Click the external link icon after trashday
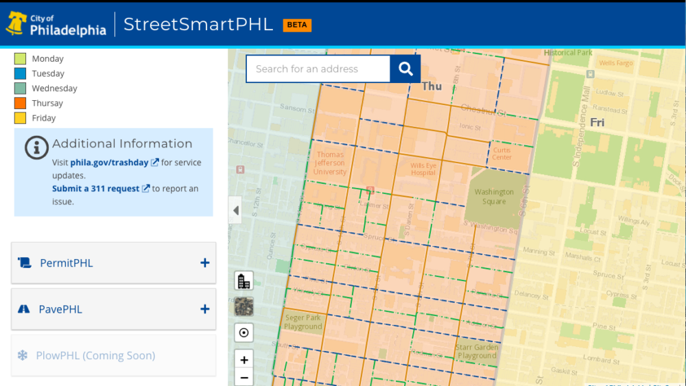The image size is (686, 386). pos(154,162)
